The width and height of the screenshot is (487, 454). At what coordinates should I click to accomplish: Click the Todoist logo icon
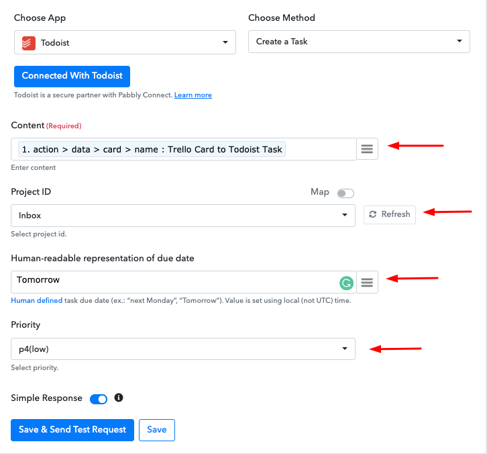coord(29,43)
